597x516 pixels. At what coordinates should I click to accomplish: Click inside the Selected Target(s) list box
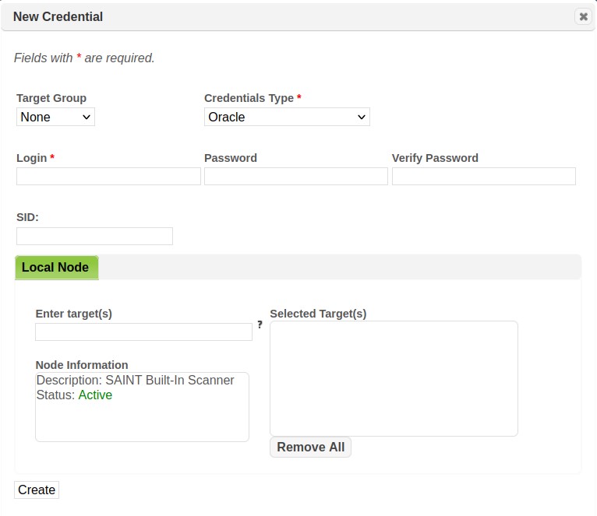(x=394, y=378)
